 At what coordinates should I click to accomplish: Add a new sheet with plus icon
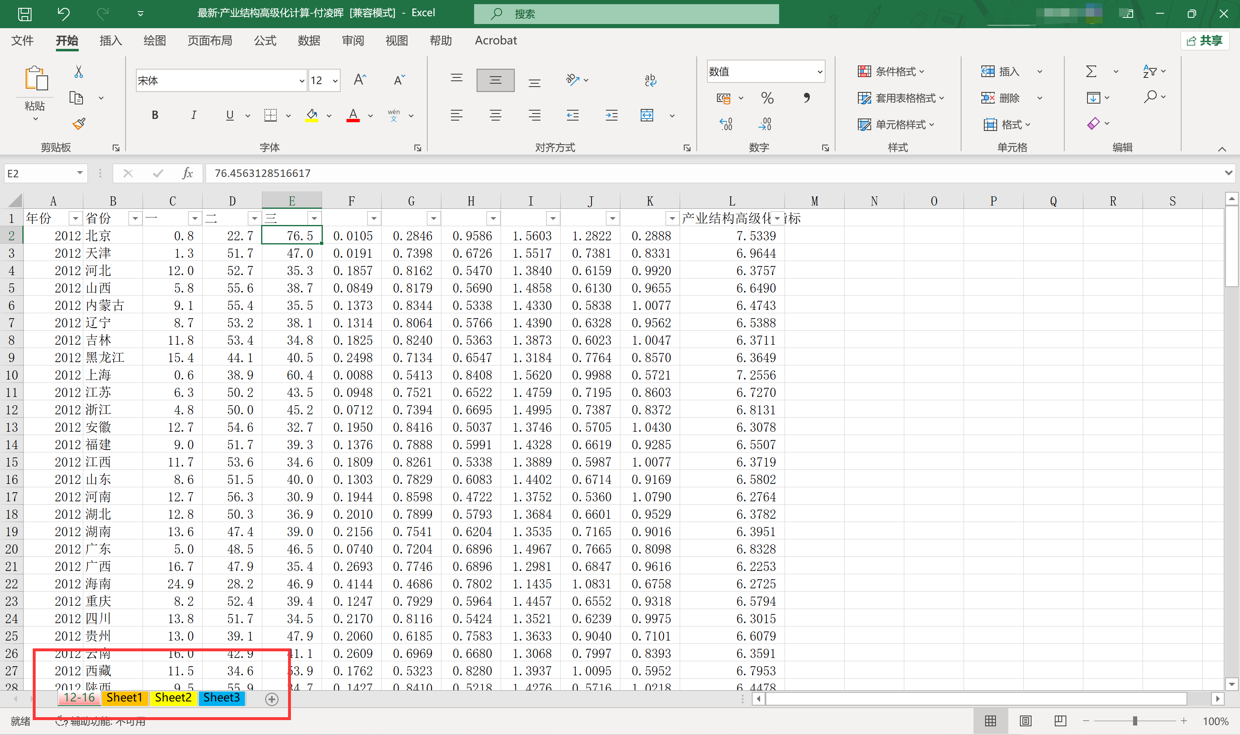pos(271,699)
